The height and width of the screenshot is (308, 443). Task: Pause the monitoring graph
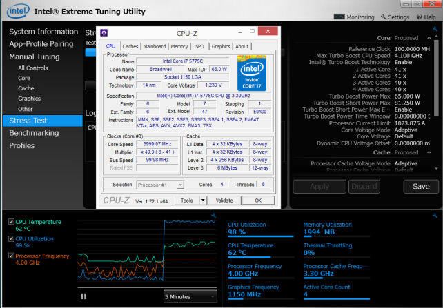pyautogui.click(x=83, y=296)
